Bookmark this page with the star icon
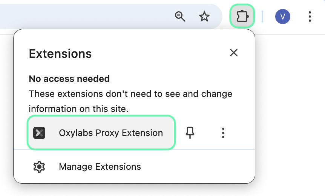325x196 pixels. pyautogui.click(x=204, y=16)
